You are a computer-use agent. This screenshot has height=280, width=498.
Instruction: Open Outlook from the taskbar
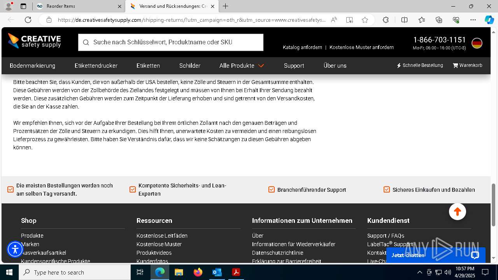click(217, 272)
